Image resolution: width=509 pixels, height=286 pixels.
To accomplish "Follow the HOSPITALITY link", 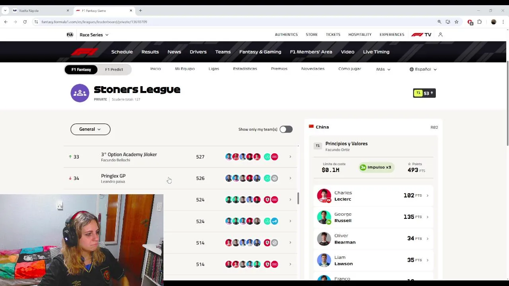I will 360,35.
